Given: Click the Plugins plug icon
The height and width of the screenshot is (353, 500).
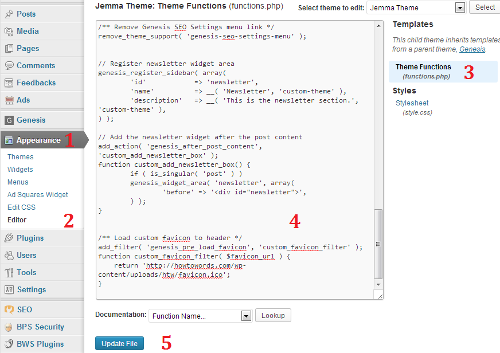Looking at the screenshot, I should pyautogui.click(x=9, y=238).
